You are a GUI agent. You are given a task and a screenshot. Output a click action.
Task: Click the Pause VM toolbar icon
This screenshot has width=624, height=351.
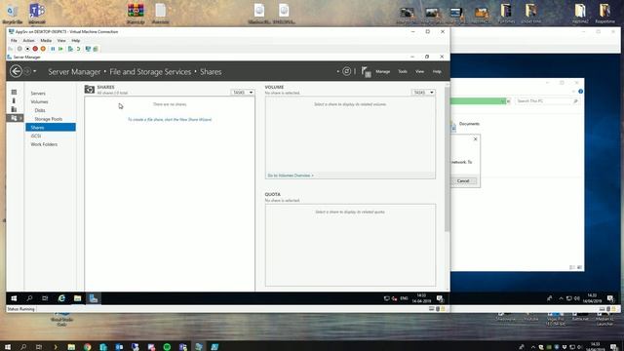(x=53, y=49)
